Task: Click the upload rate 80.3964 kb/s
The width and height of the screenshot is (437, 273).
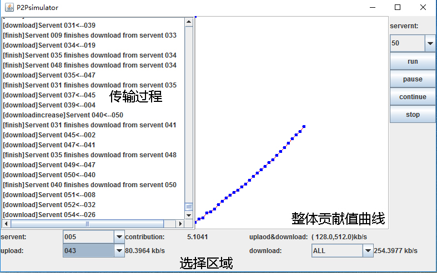Action: (x=145, y=251)
